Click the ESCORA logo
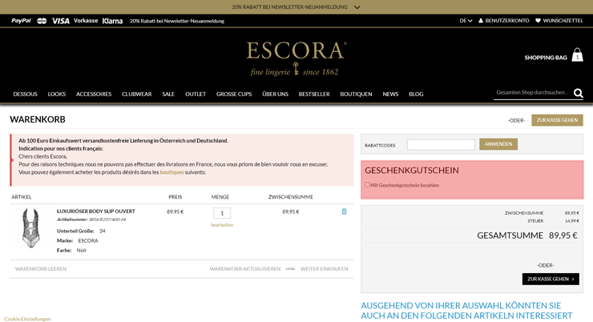Image resolution: width=593 pixels, height=322 pixels. [x=296, y=58]
